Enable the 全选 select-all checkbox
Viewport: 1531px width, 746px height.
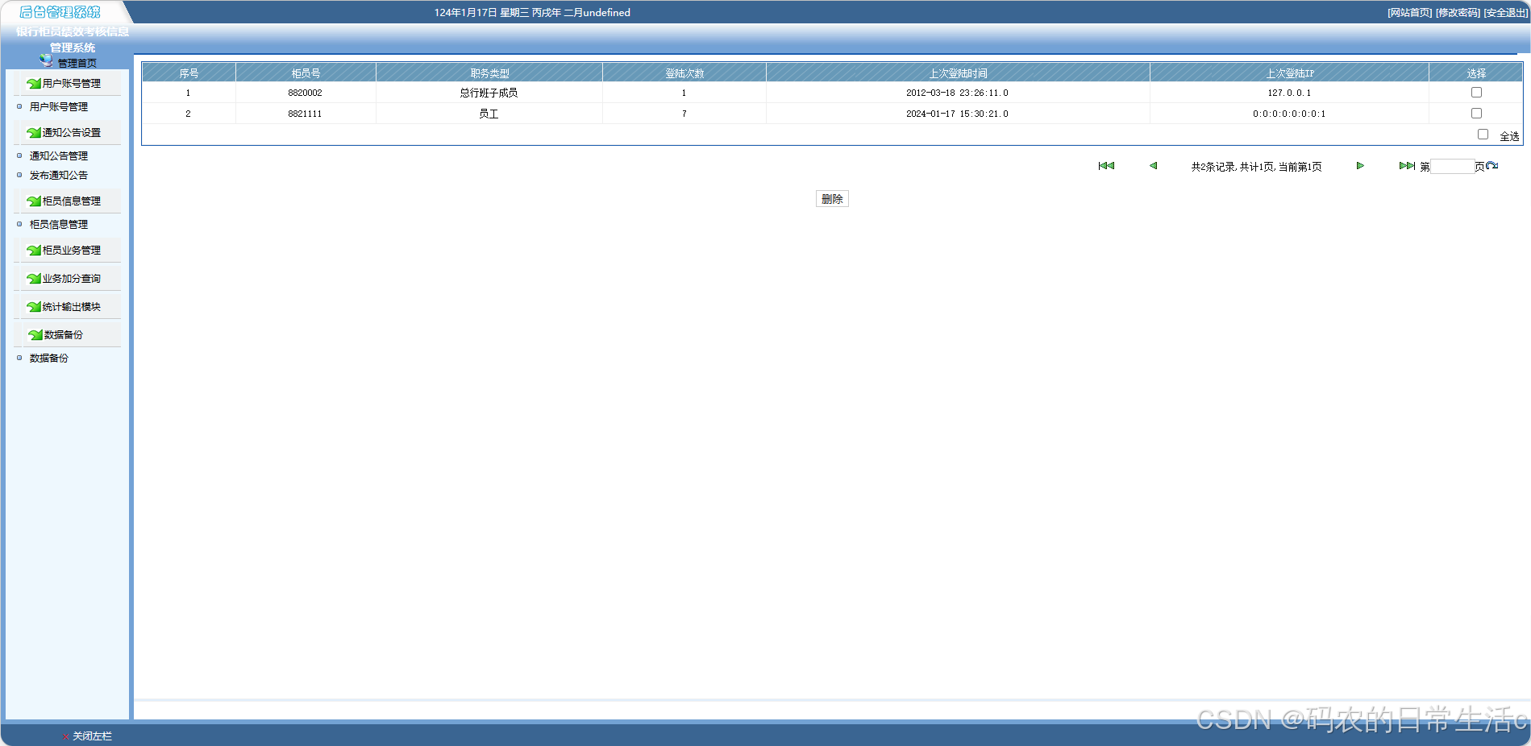(1483, 134)
